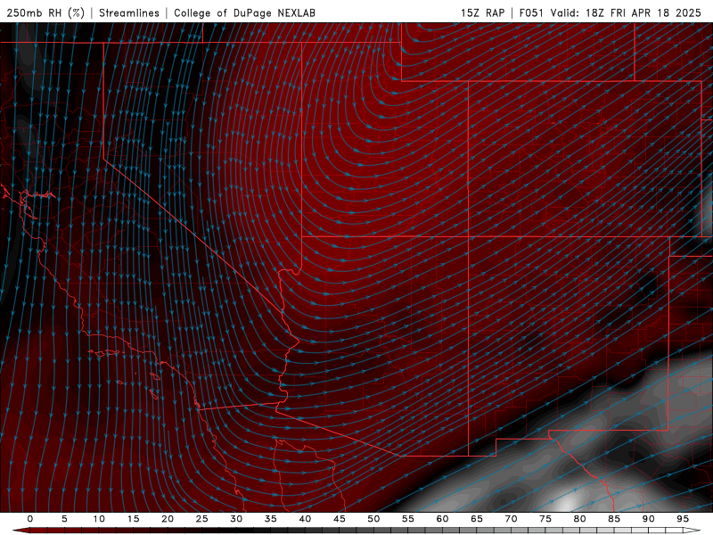The height and width of the screenshot is (535, 713).
Task: Click the colorbar label '5'
Action: coord(64,519)
